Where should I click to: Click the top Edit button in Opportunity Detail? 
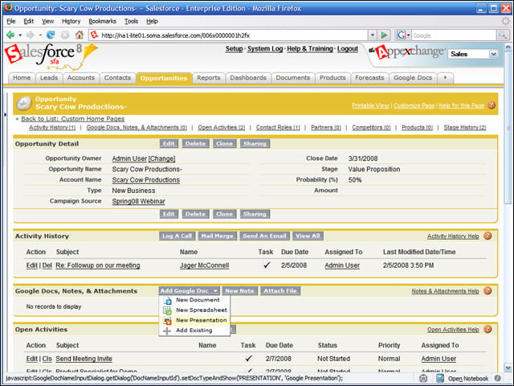169,143
